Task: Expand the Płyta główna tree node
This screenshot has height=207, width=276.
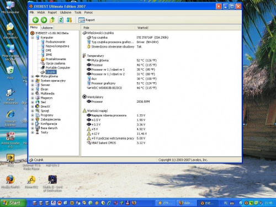Action: [33, 76]
